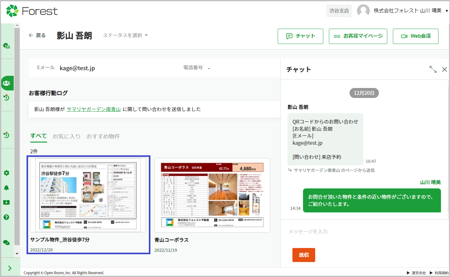Open the user account dropdown arrow
The height and width of the screenshot is (277, 450).
click(447, 11)
